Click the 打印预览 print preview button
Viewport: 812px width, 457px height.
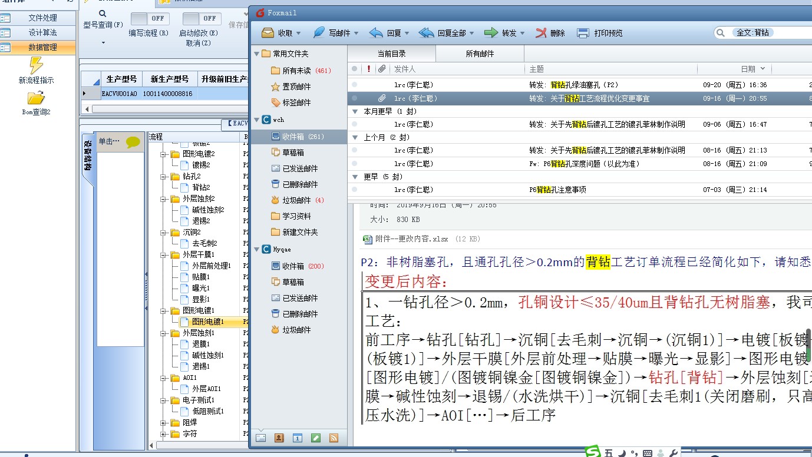599,33
